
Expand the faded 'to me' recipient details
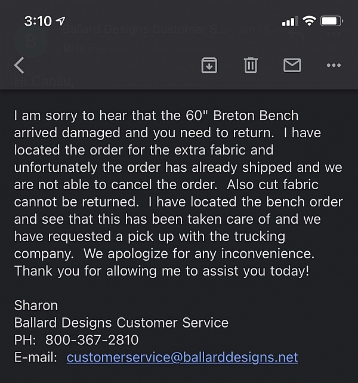(x=89, y=49)
